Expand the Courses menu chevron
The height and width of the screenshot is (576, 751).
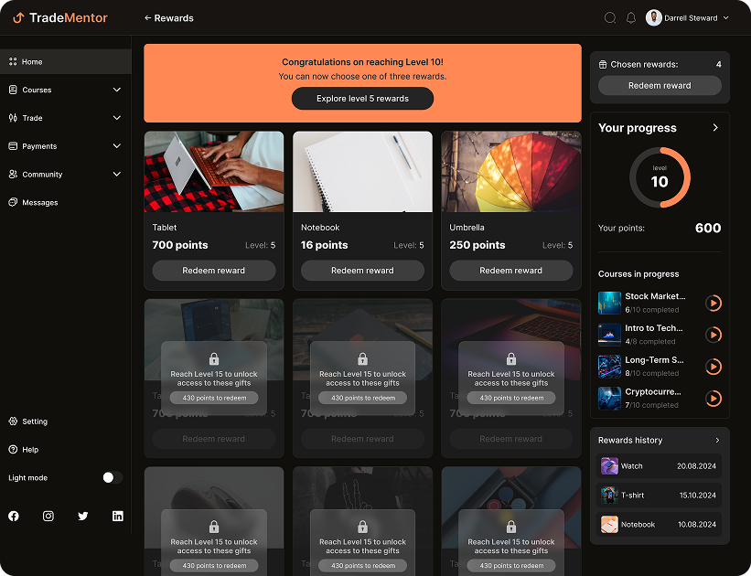(117, 90)
